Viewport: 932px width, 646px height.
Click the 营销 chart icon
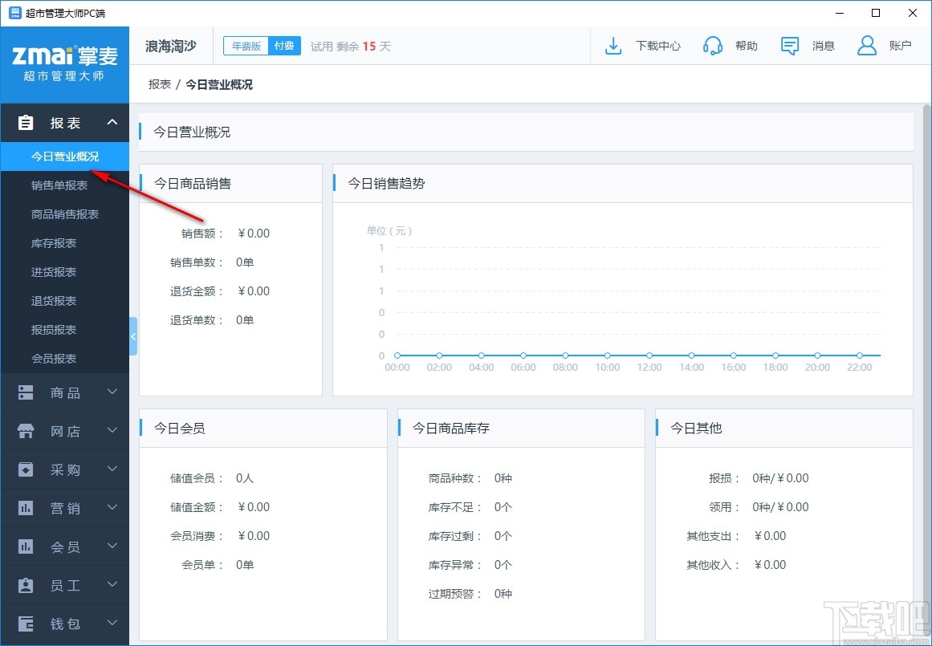click(x=26, y=508)
